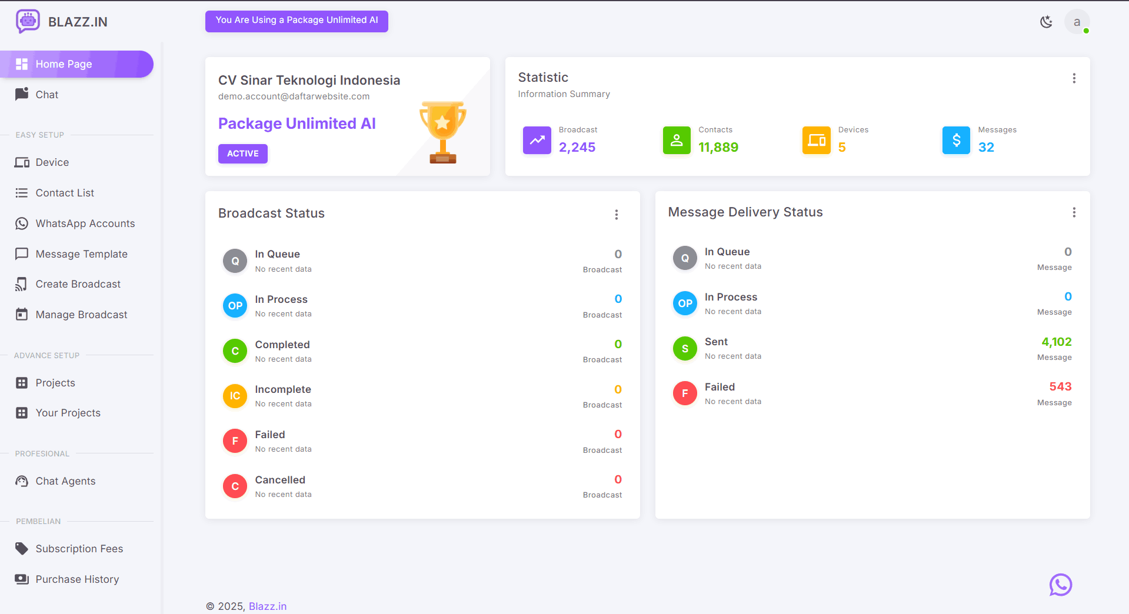Open the user avatar menu
This screenshot has height=614, width=1129.
pyautogui.click(x=1077, y=22)
